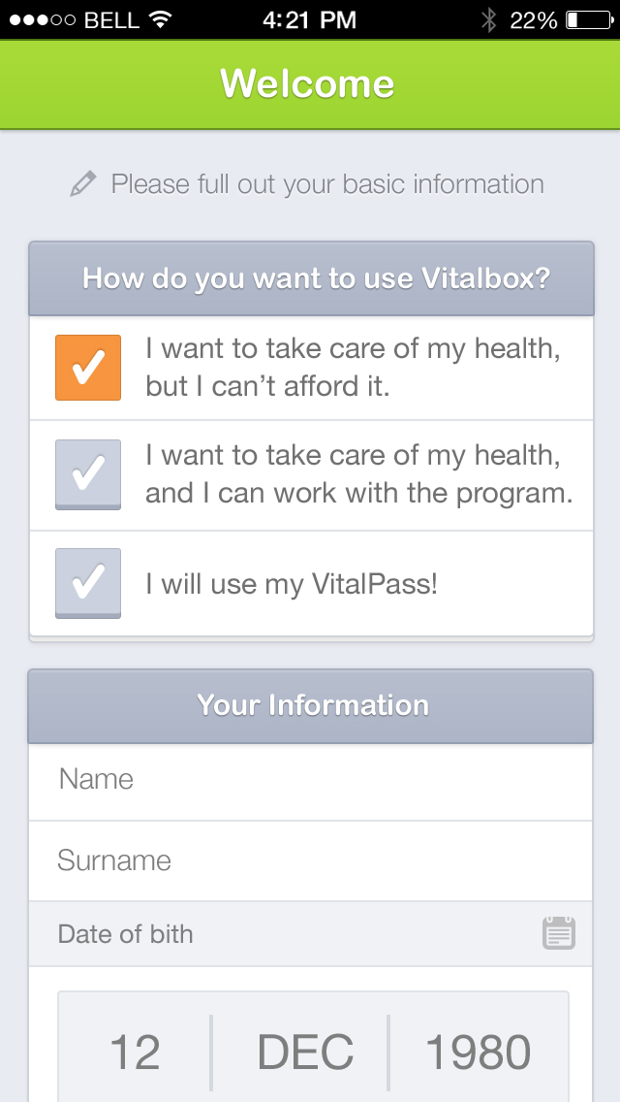This screenshot has height=1102, width=620.
Task: Pick the year 1980 in the date picker
Action: coord(479,1053)
